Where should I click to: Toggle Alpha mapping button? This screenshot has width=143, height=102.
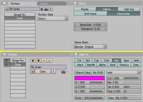click(102, 65)
